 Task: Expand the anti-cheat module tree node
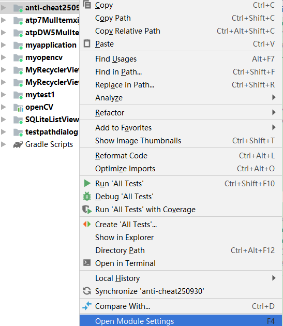3,7
